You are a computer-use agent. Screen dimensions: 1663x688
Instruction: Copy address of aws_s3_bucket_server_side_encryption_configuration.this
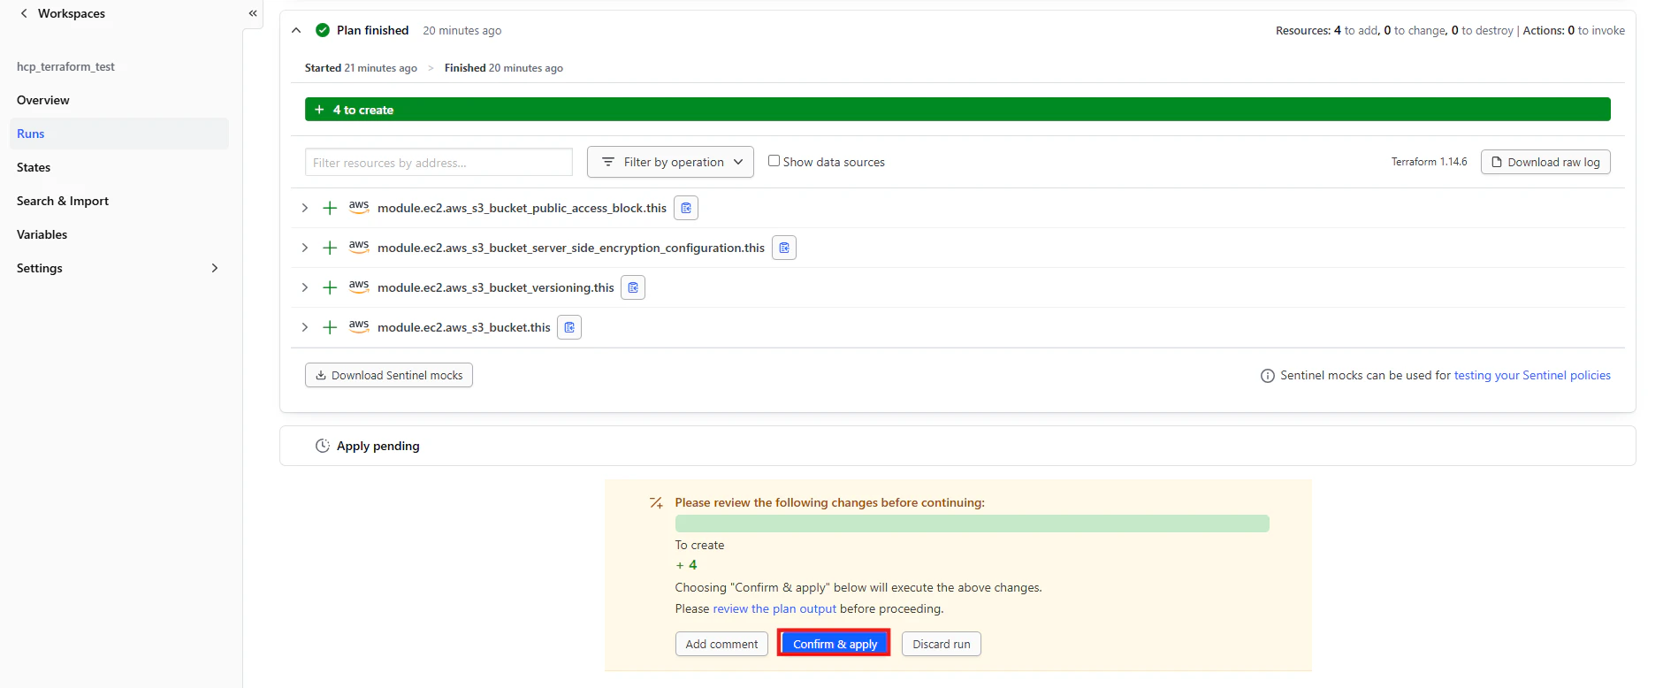click(784, 248)
